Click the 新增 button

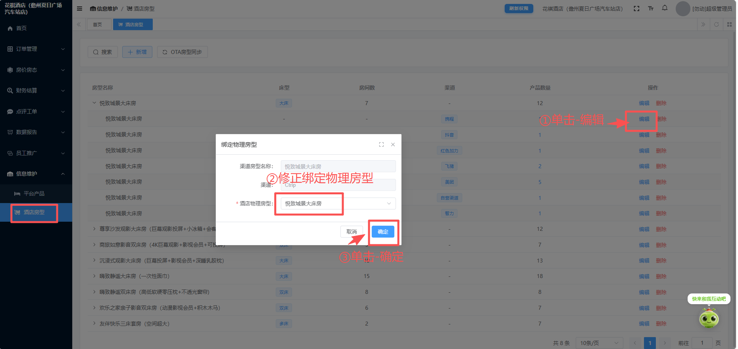pyautogui.click(x=137, y=52)
